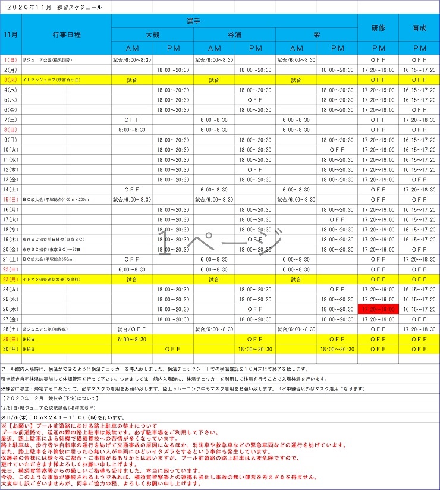Select date cell '1(日)'
The height and width of the screenshot is (490, 440).
pyautogui.click(x=11, y=60)
